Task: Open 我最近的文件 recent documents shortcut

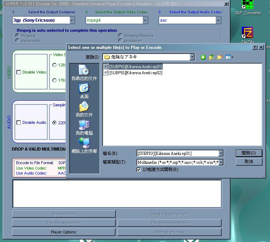Action: [84, 72]
